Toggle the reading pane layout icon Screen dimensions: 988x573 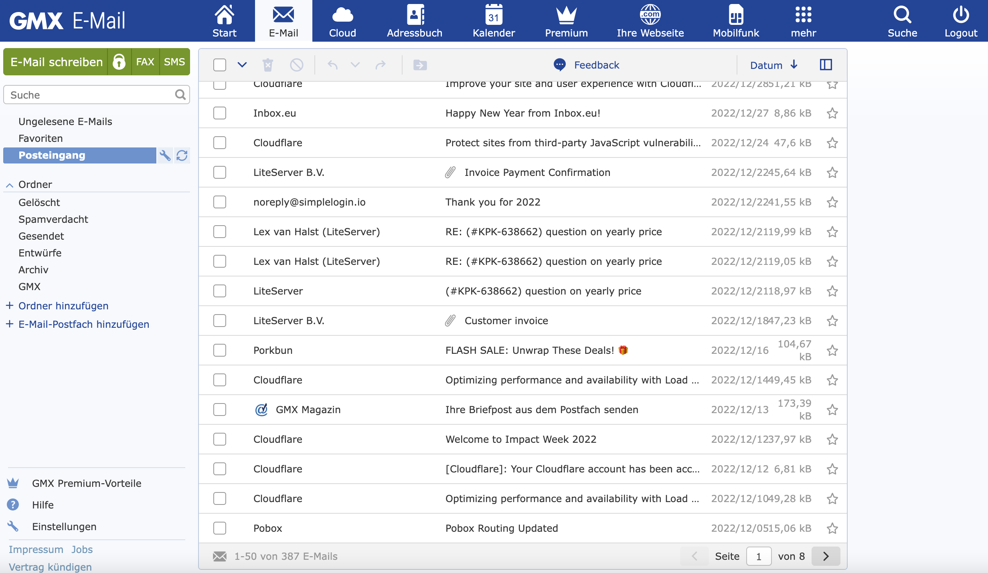826,65
